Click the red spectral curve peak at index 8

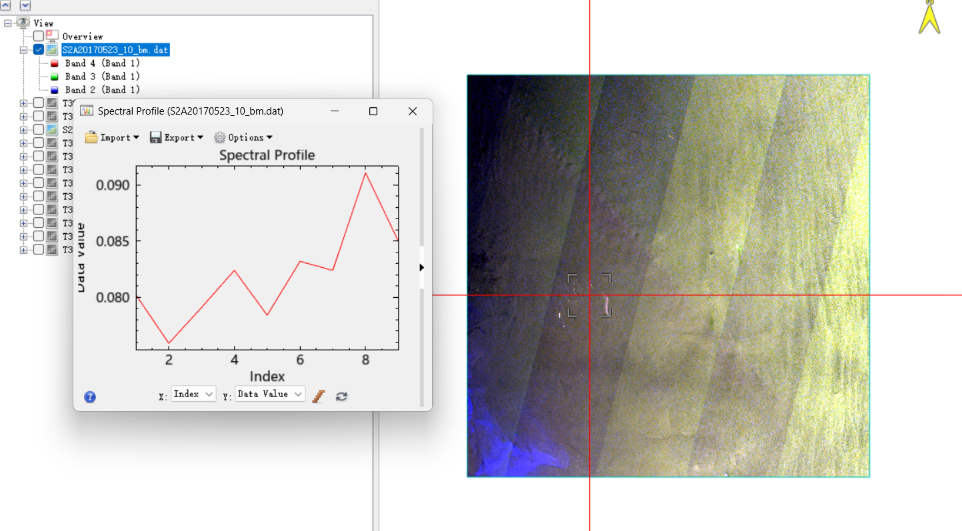pos(365,173)
